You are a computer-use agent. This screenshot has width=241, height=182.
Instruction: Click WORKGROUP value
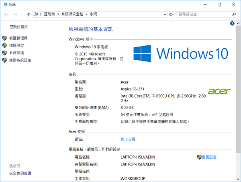click(133, 178)
